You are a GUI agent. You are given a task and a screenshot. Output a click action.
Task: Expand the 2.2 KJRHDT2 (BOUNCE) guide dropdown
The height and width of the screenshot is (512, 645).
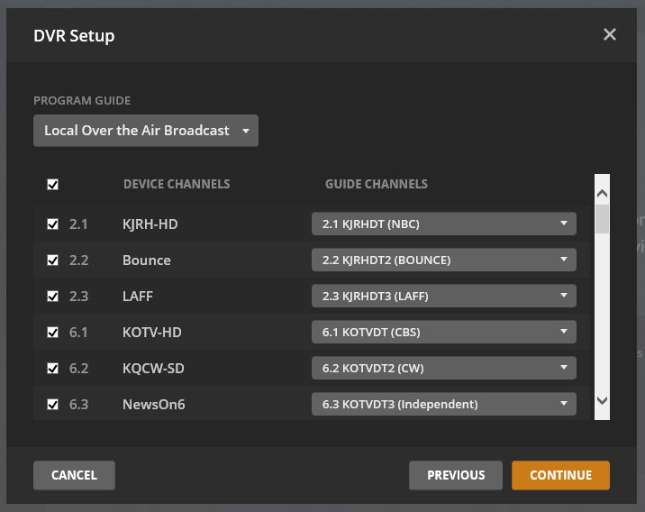(443, 260)
